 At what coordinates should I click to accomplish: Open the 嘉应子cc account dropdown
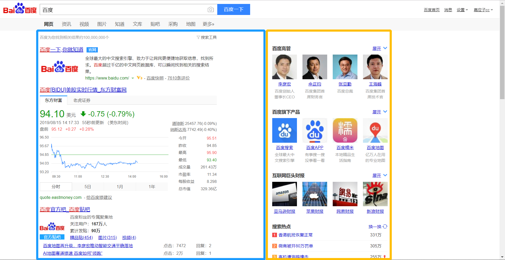coord(483,10)
